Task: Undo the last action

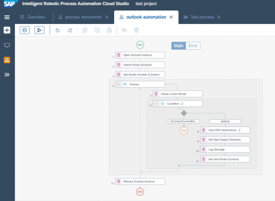Action: click(x=58, y=30)
